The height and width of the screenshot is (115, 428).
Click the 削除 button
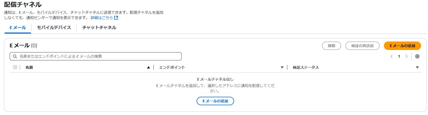(x=332, y=46)
